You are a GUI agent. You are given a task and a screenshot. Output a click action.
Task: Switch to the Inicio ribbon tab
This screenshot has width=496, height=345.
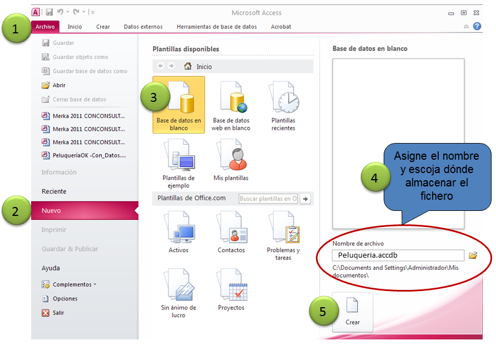[75, 27]
